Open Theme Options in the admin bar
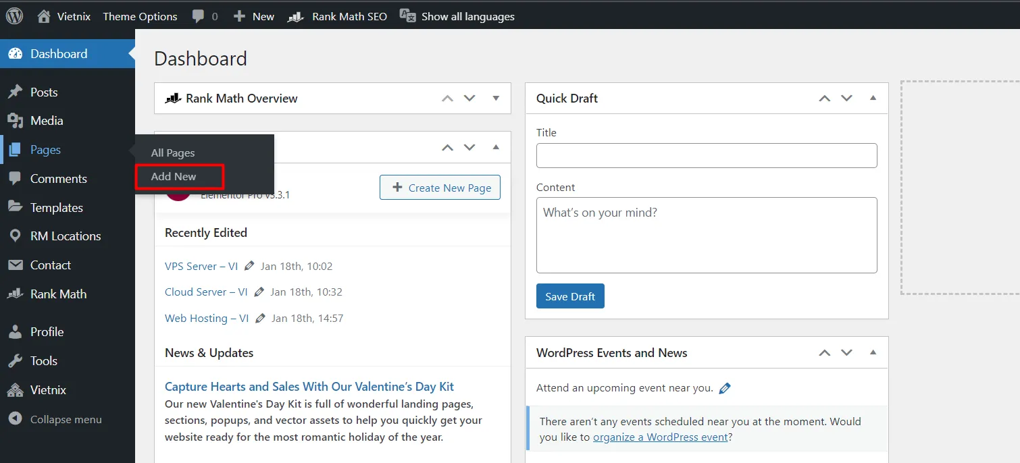Viewport: 1020px width, 463px height. (140, 16)
